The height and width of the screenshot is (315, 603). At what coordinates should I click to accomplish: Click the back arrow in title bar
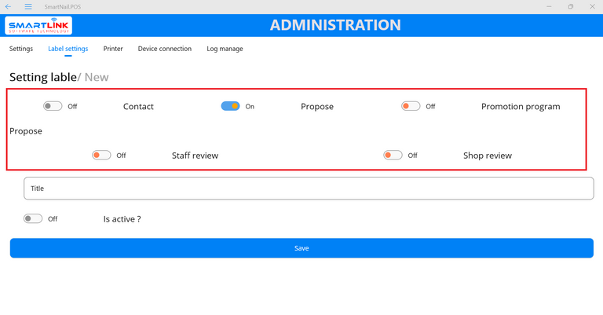click(8, 6)
